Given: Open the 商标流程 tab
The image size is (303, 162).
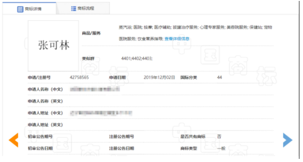Looking at the screenshot, I should coord(83,9).
